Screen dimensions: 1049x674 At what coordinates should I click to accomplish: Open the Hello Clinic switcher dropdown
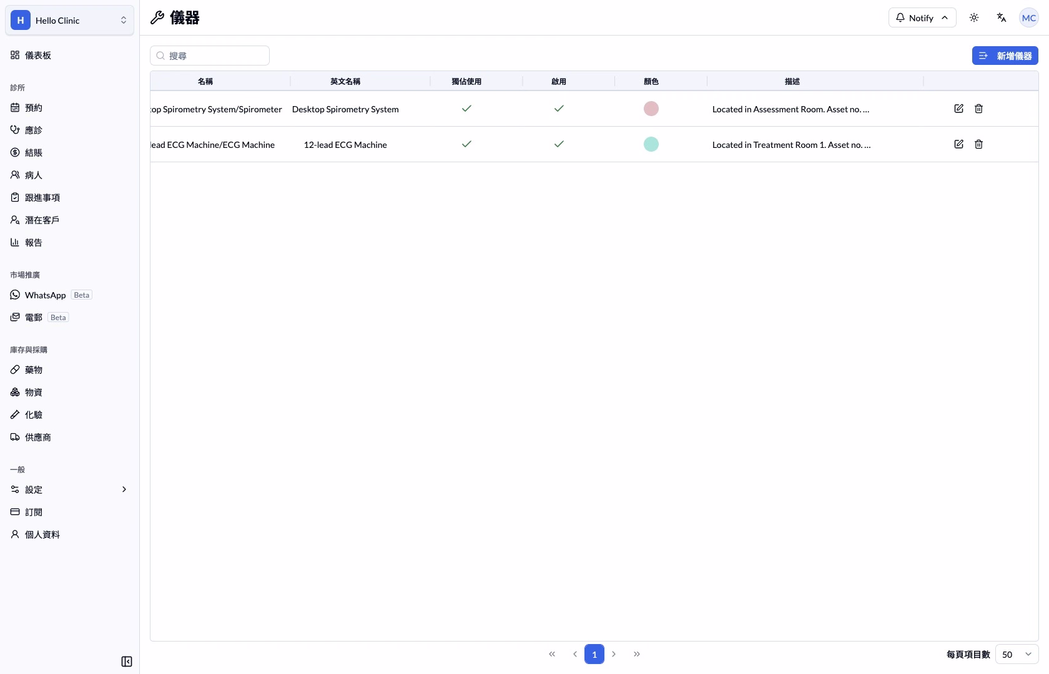(69, 20)
